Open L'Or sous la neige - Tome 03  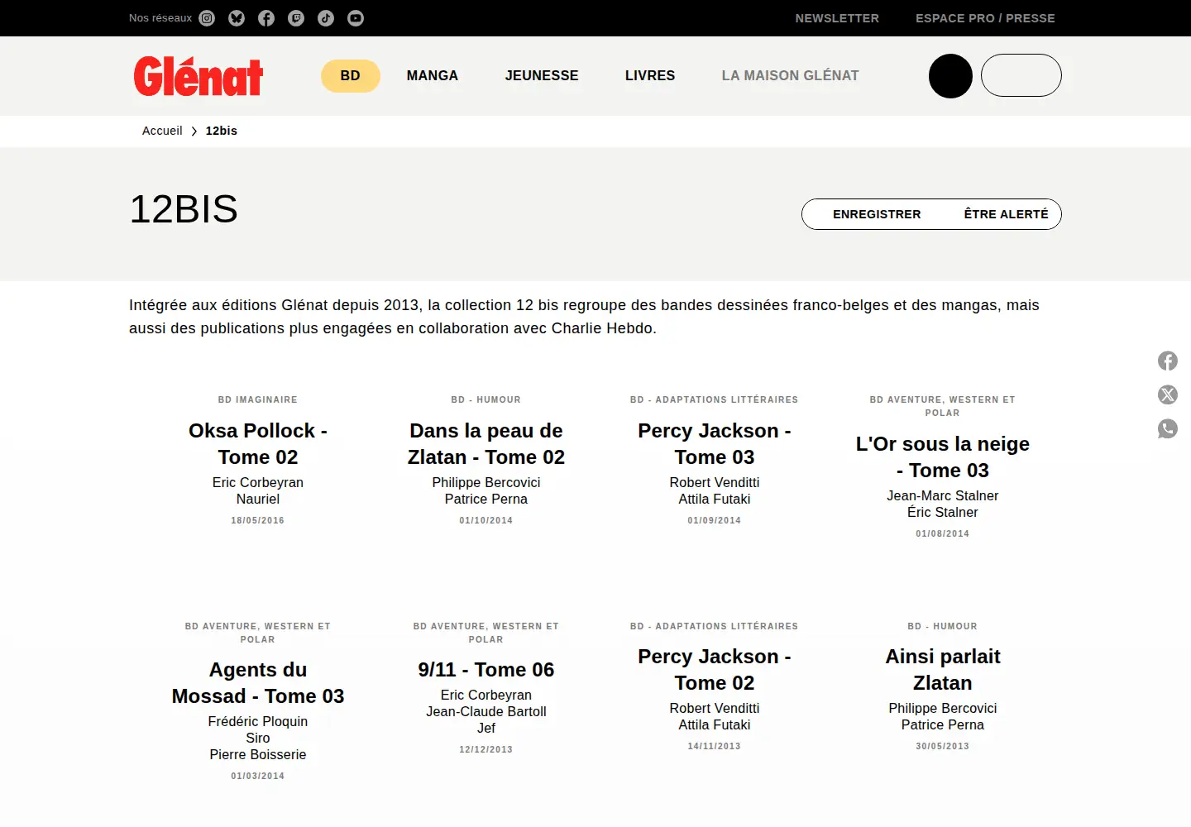click(943, 457)
